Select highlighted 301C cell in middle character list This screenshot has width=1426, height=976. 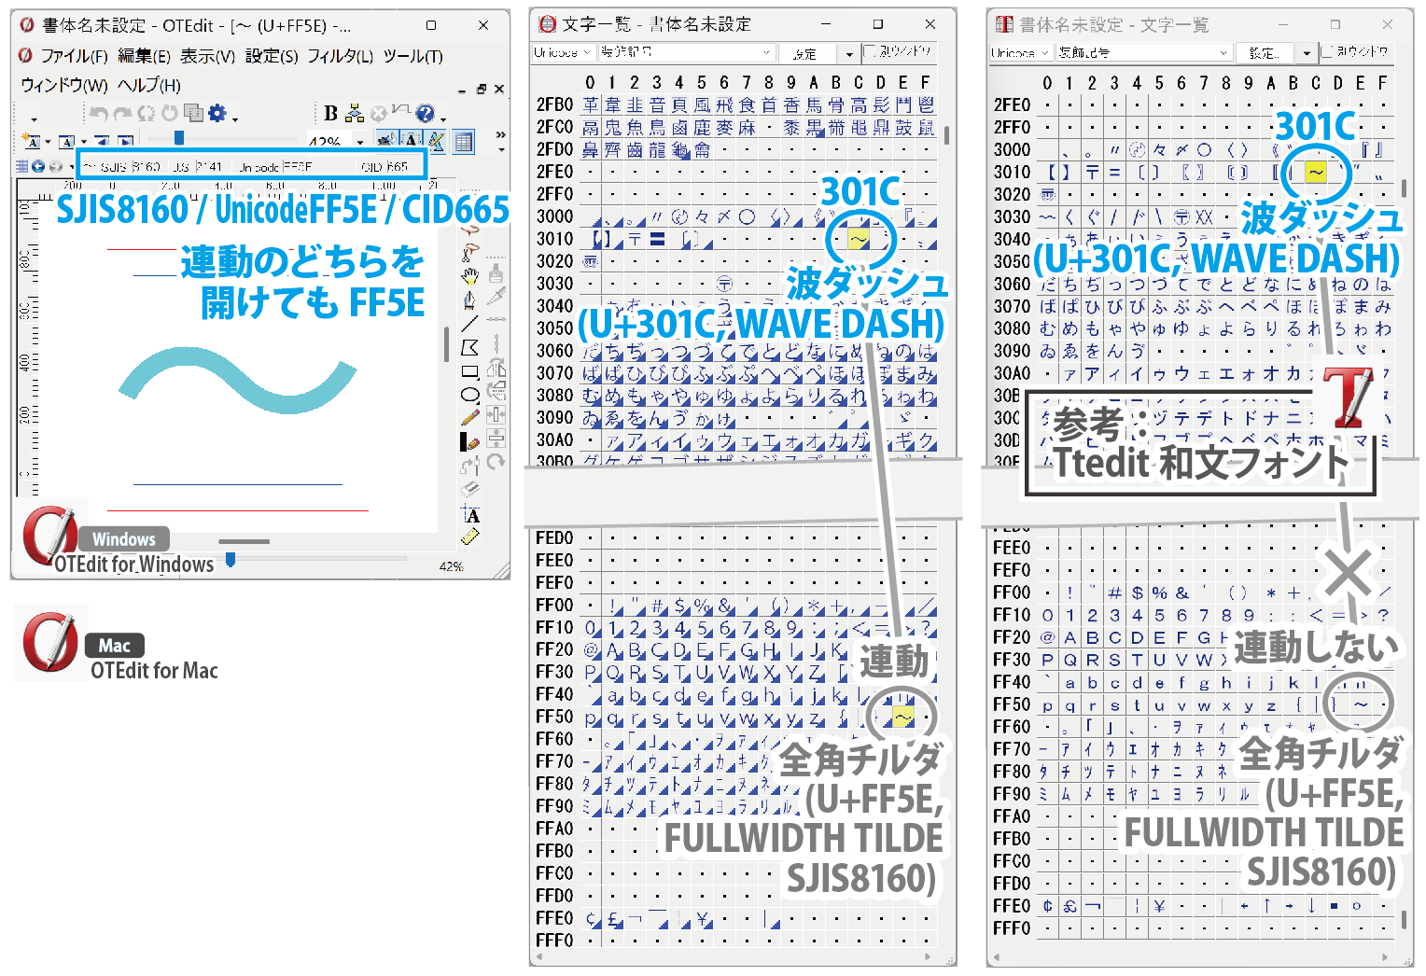point(858,239)
